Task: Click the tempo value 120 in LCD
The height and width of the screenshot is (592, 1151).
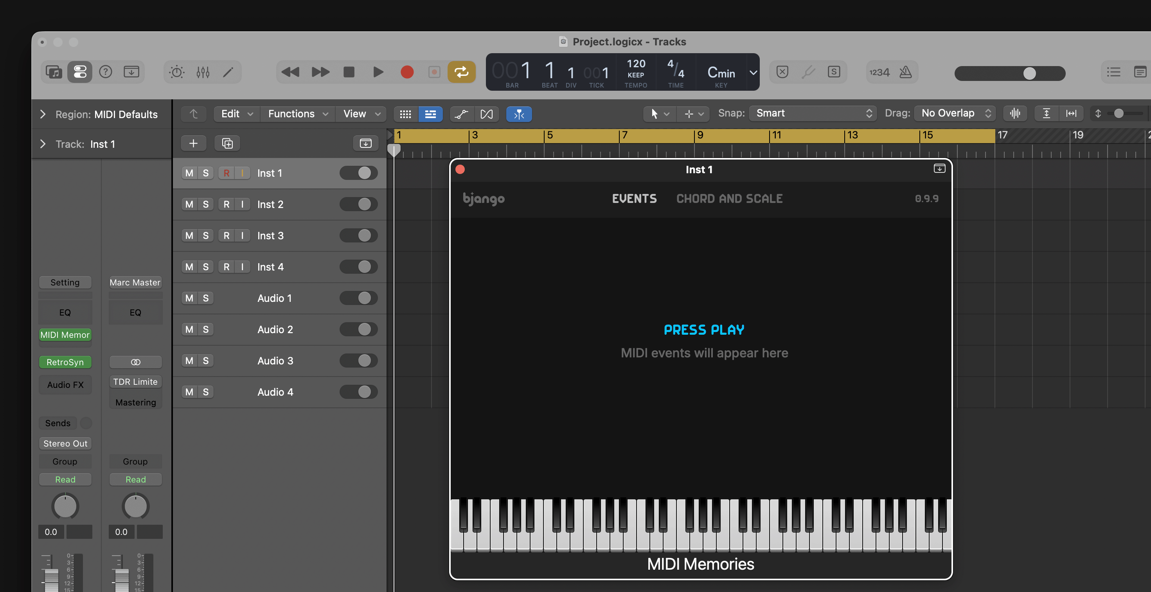Action: (636, 64)
